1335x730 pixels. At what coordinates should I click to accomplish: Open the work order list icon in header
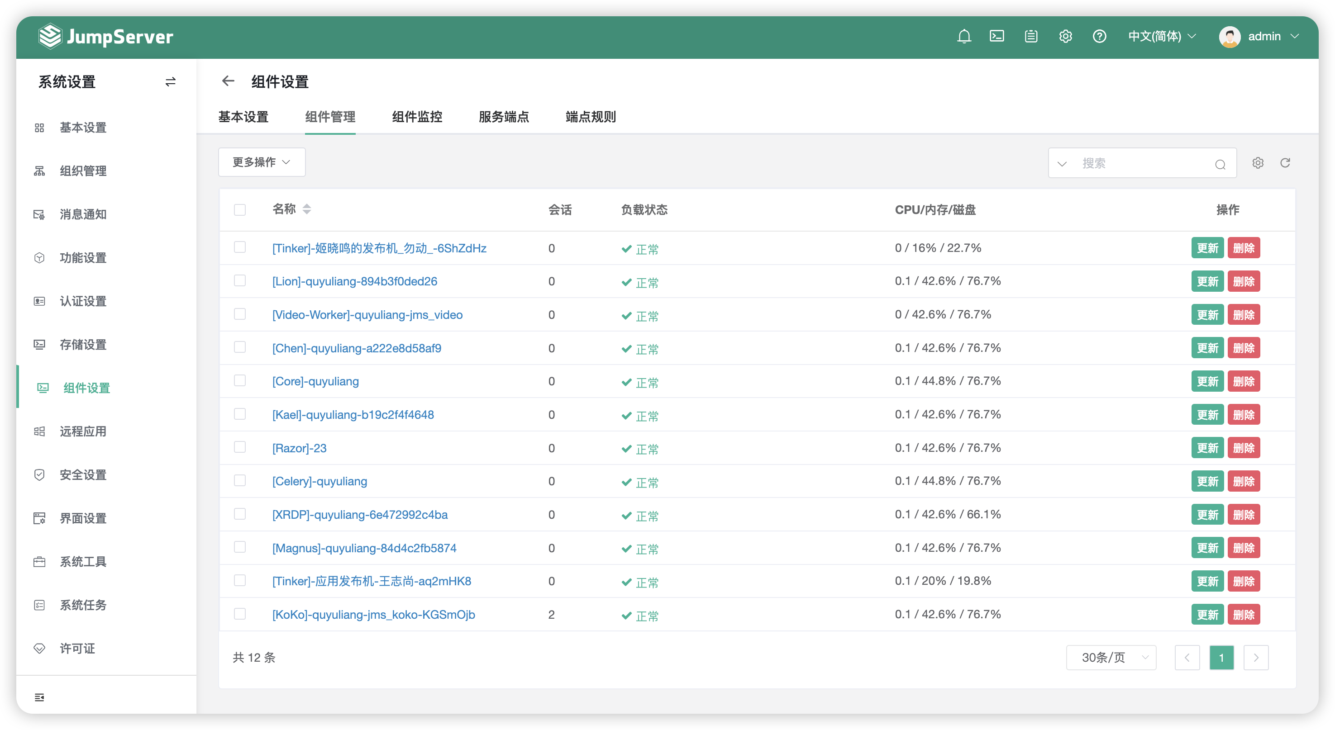point(1031,36)
